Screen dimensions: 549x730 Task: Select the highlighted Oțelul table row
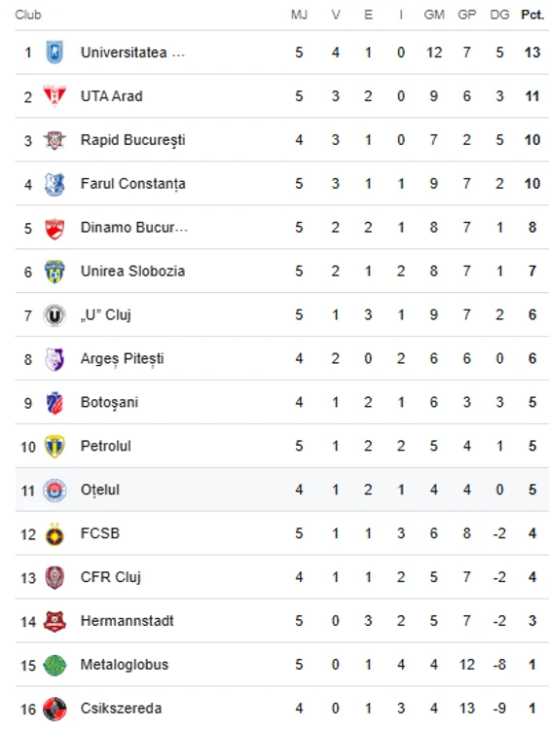tap(281, 490)
